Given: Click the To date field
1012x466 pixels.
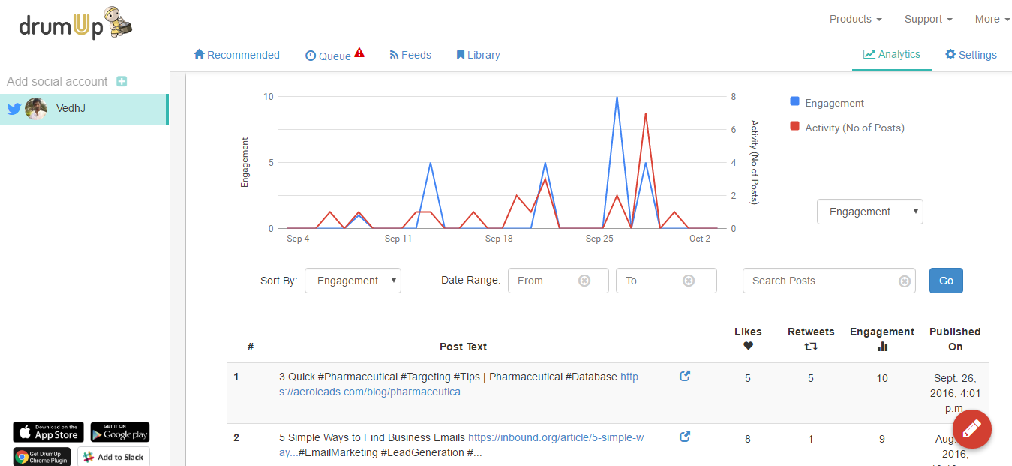Looking at the screenshot, I should [x=666, y=281].
